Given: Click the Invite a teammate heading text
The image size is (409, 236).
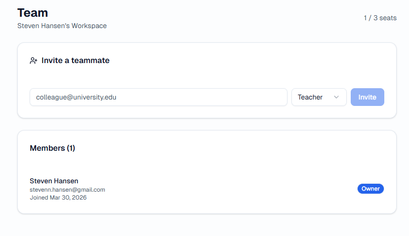Looking at the screenshot, I should [x=76, y=61].
